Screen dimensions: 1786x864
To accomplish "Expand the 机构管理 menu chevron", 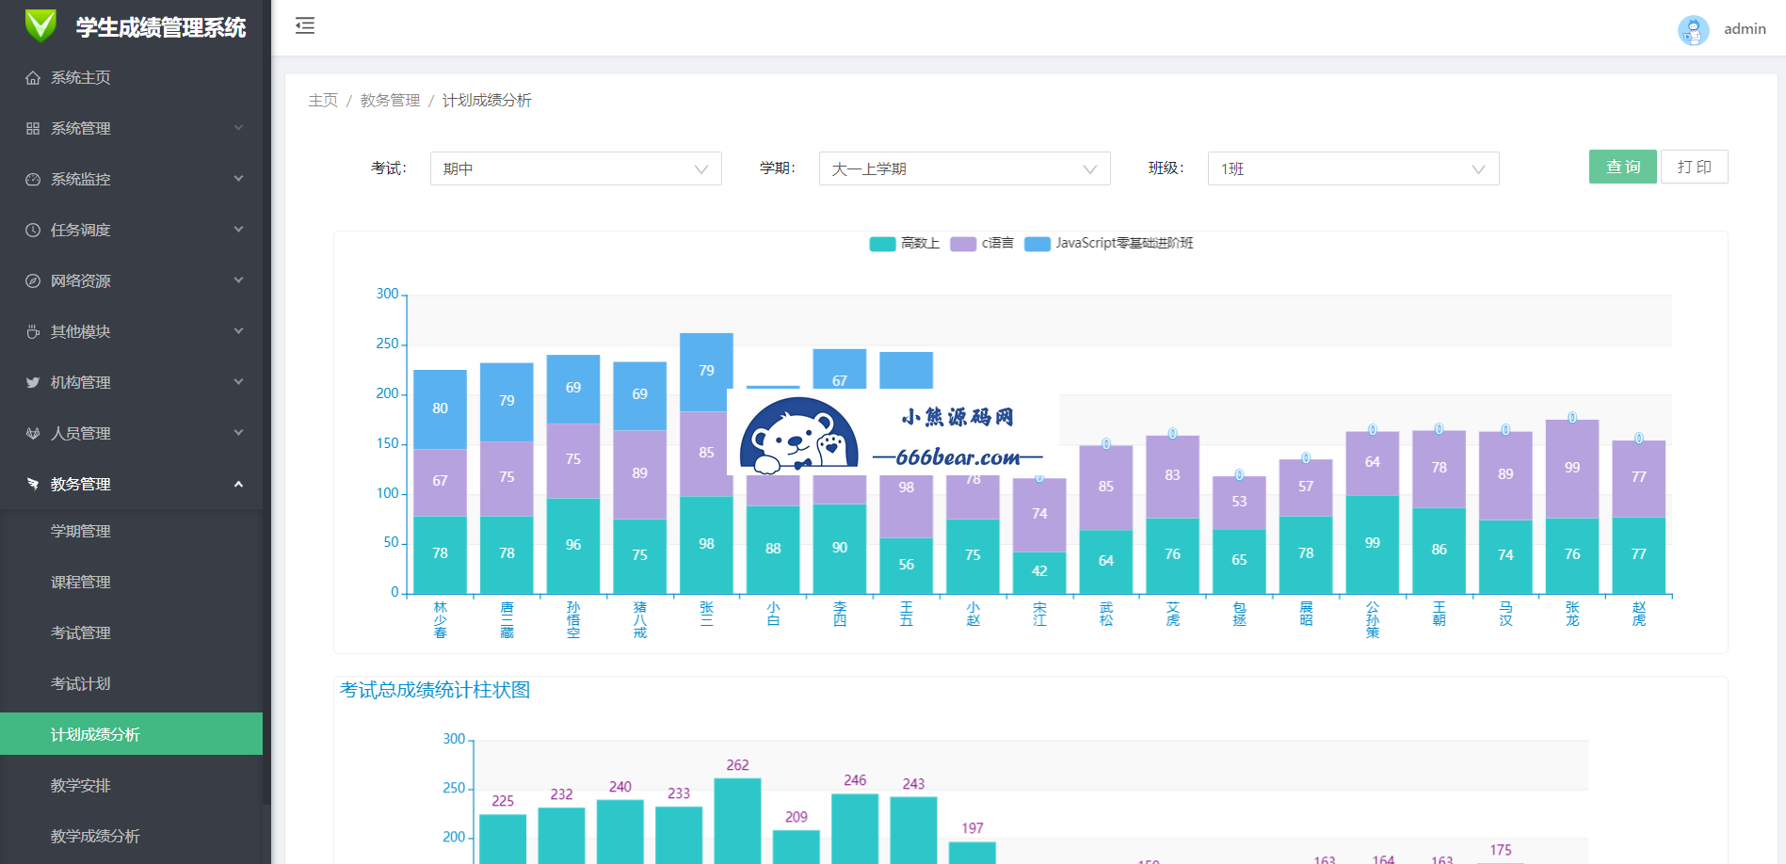I will (238, 382).
